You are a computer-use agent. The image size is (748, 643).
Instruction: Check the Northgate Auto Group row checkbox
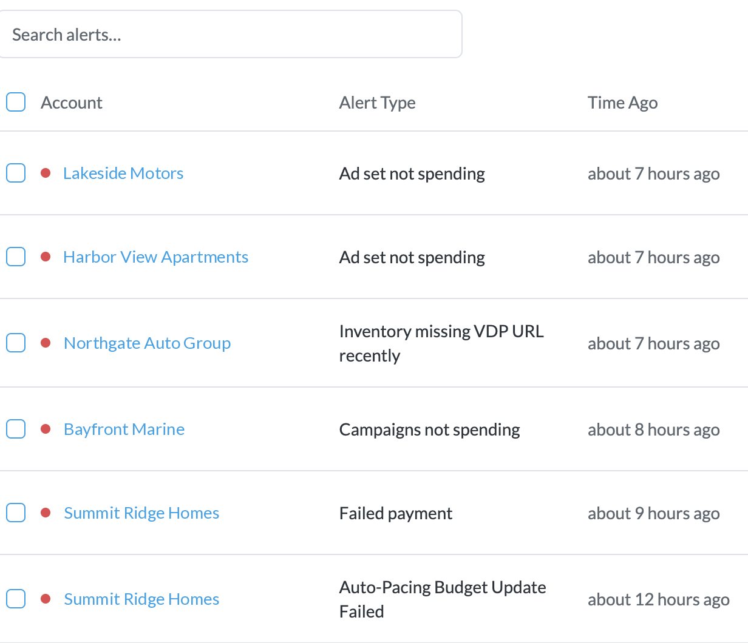point(16,343)
